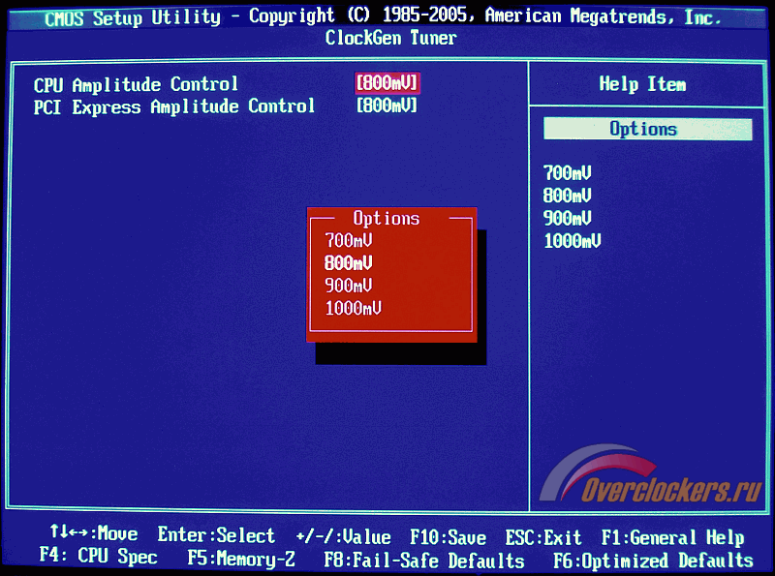Viewport: 775px width, 576px height.
Task: Click the CPU Amplitude Control label
Action: point(136,84)
